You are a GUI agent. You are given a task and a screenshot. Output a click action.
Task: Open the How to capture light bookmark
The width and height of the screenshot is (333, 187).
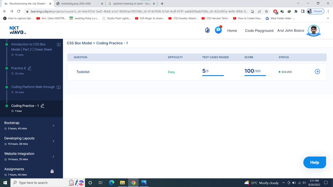point(18,19)
